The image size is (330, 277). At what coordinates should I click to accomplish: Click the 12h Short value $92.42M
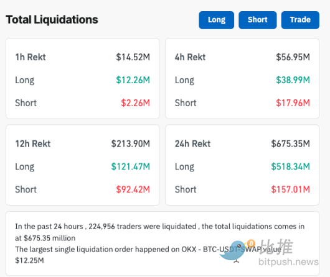point(133,189)
